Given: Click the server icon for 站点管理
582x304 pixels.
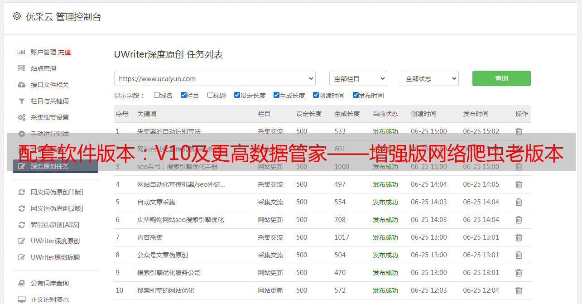Looking at the screenshot, I should click(x=21, y=68).
